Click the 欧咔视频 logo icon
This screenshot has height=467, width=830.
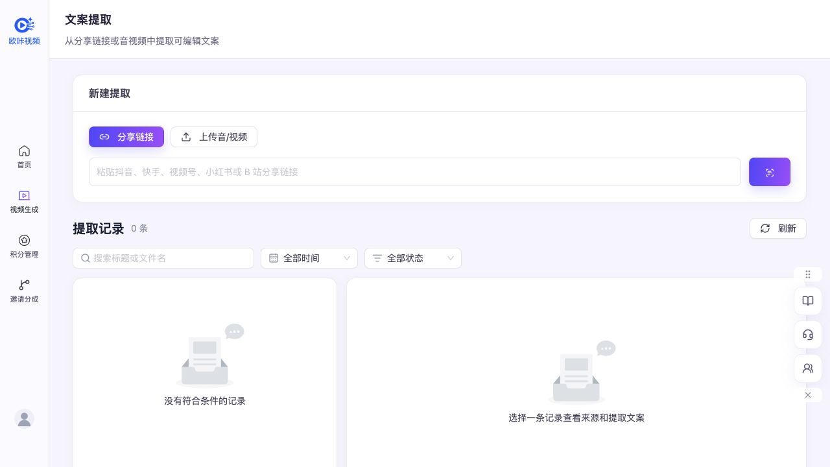click(x=24, y=25)
